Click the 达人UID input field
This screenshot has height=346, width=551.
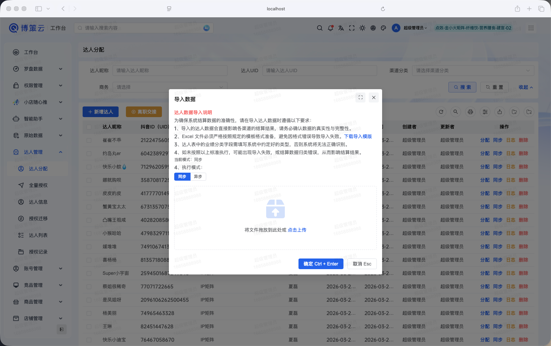(x=320, y=71)
